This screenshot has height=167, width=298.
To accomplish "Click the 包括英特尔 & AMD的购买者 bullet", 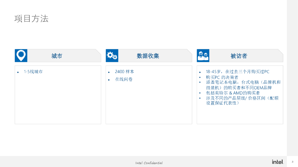I will pos(233,93).
